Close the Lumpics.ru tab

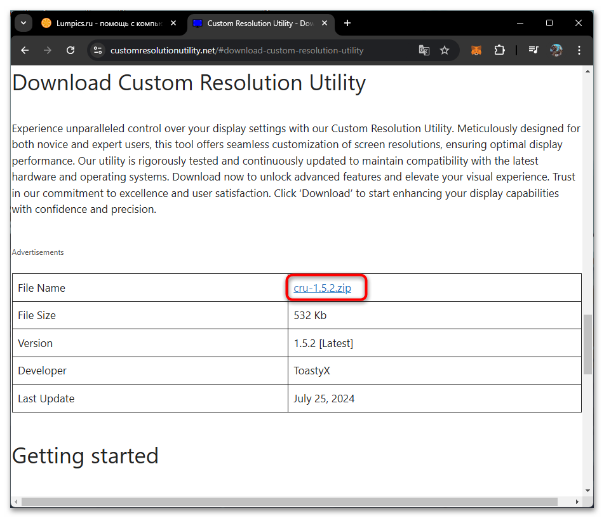pyautogui.click(x=173, y=23)
